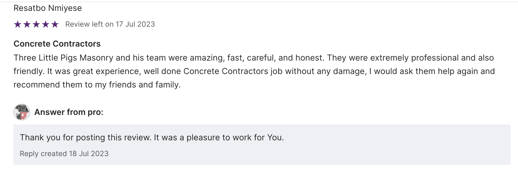Click the fifth purple rating star
The image size is (518, 175).
[x=55, y=24]
